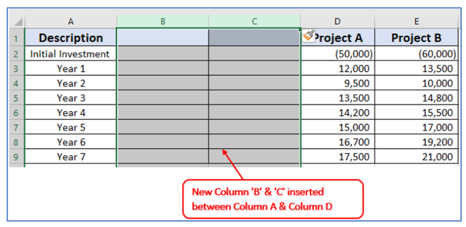
Task: Click the Year 7 cell
Action: point(71,157)
